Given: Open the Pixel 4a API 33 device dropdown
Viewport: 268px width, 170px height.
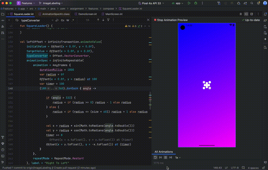Looking at the screenshot, I should coord(151,3).
